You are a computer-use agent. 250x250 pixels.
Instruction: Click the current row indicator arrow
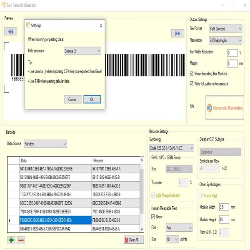pos(10,220)
